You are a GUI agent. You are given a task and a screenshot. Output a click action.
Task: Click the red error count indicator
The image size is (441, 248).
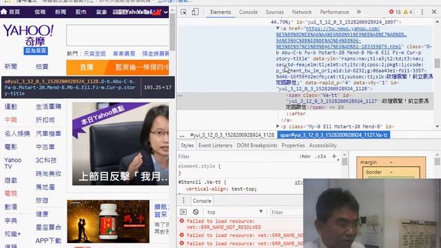pyautogui.click(x=395, y=12)
